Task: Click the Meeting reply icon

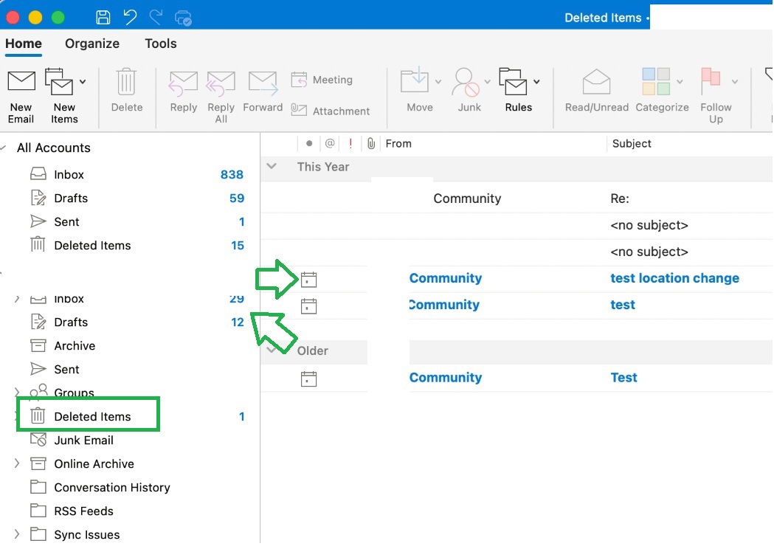Action: point(299,80)
